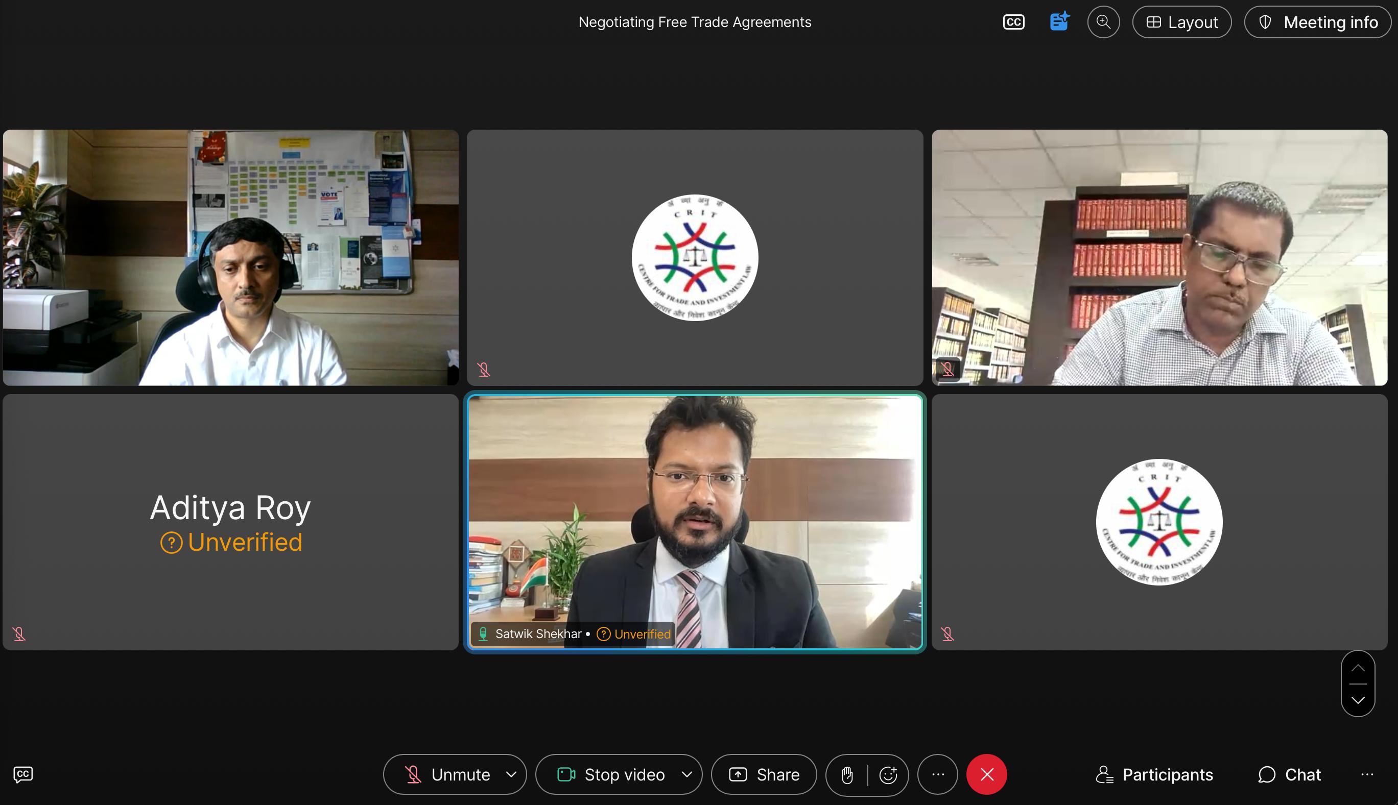Viewport: 1398px width, 805px height.
Task: Click the Share content button
Action: [x=764, y=774]
